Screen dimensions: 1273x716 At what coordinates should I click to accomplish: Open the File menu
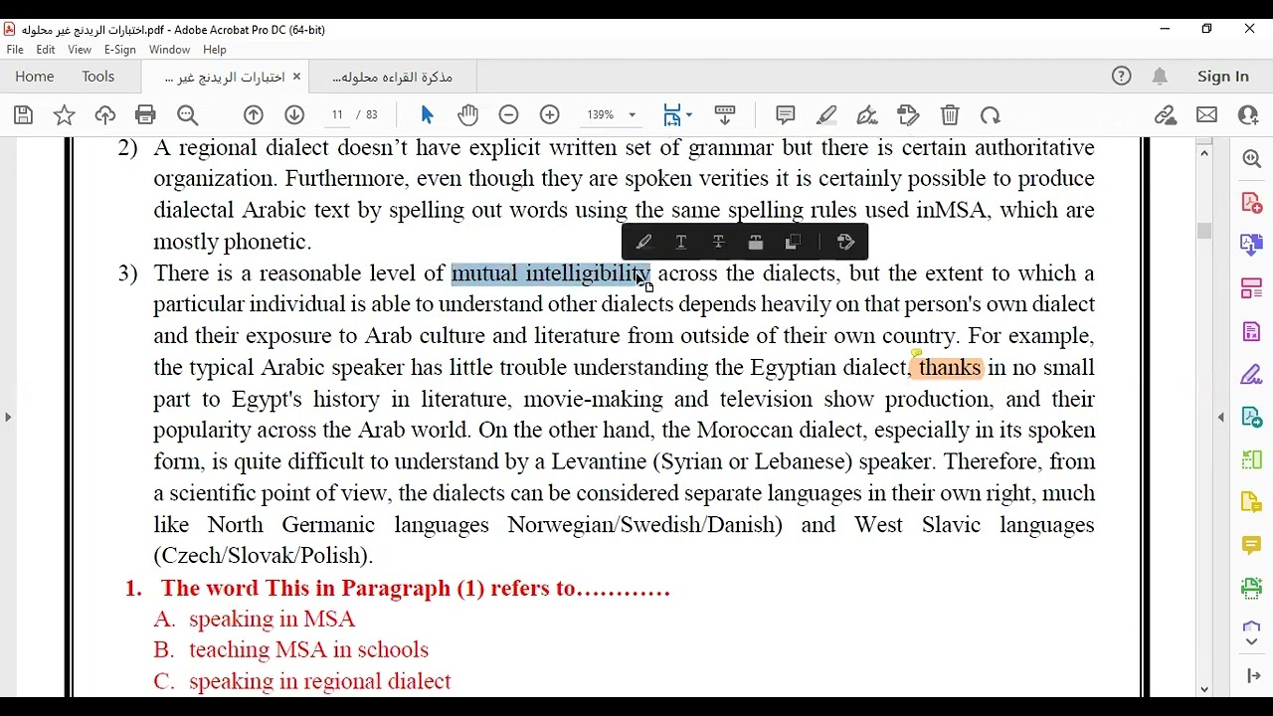pos(15,50)
